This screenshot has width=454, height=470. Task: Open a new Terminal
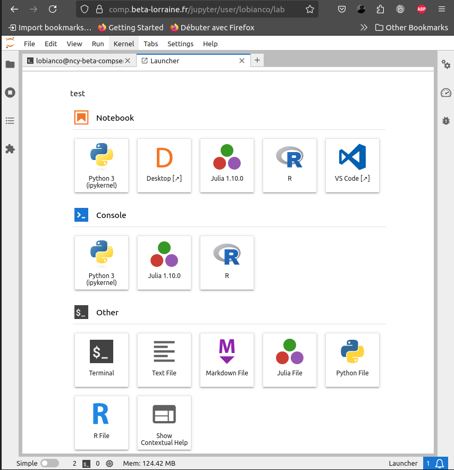point(102,360)
